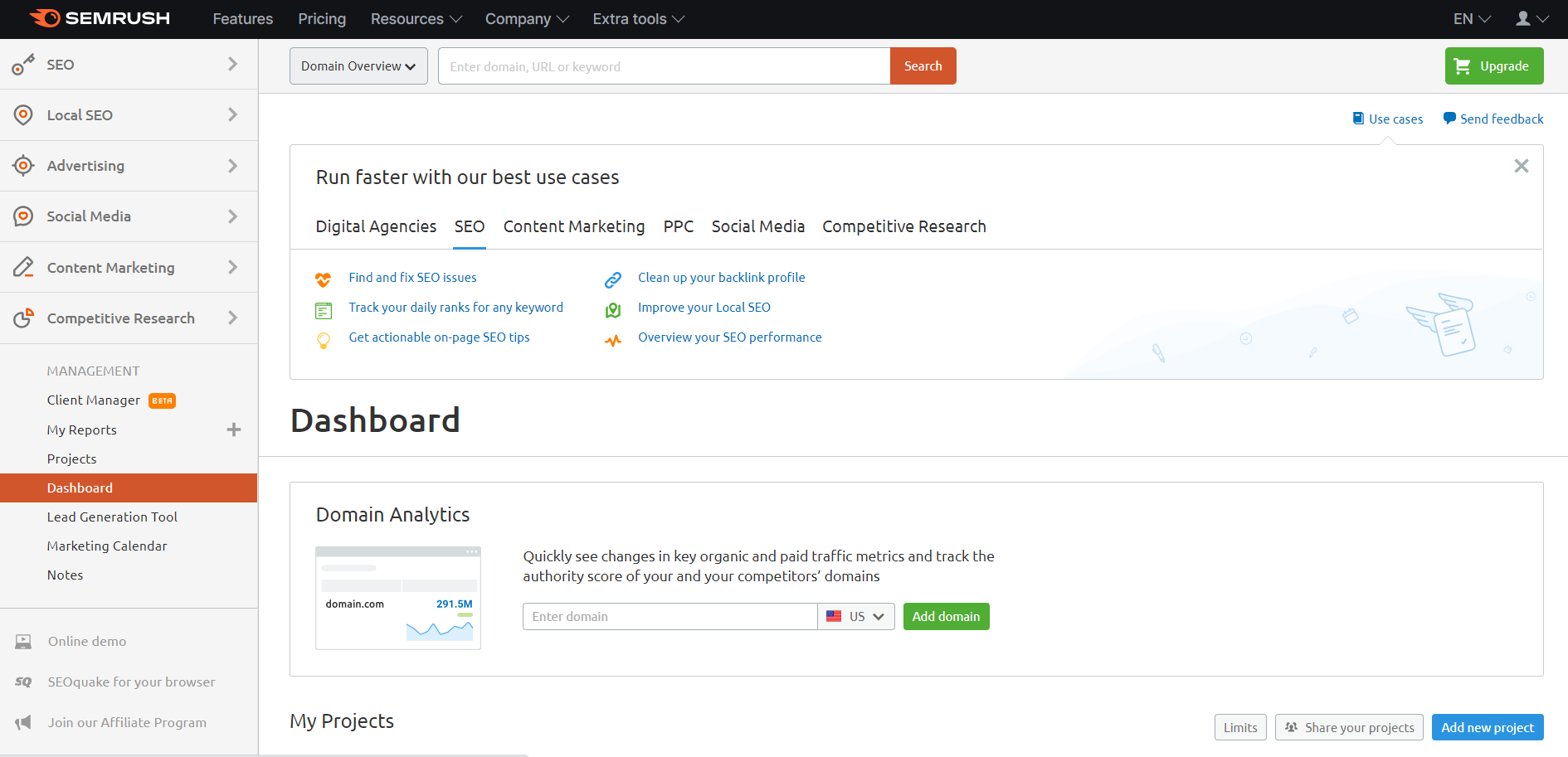Click the pulse icon beside SEO performance
The image size is (1568, 757).
(x=613, y=341)
